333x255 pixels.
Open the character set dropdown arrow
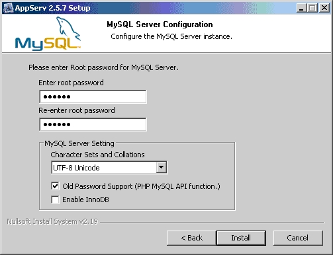point(162,167)
